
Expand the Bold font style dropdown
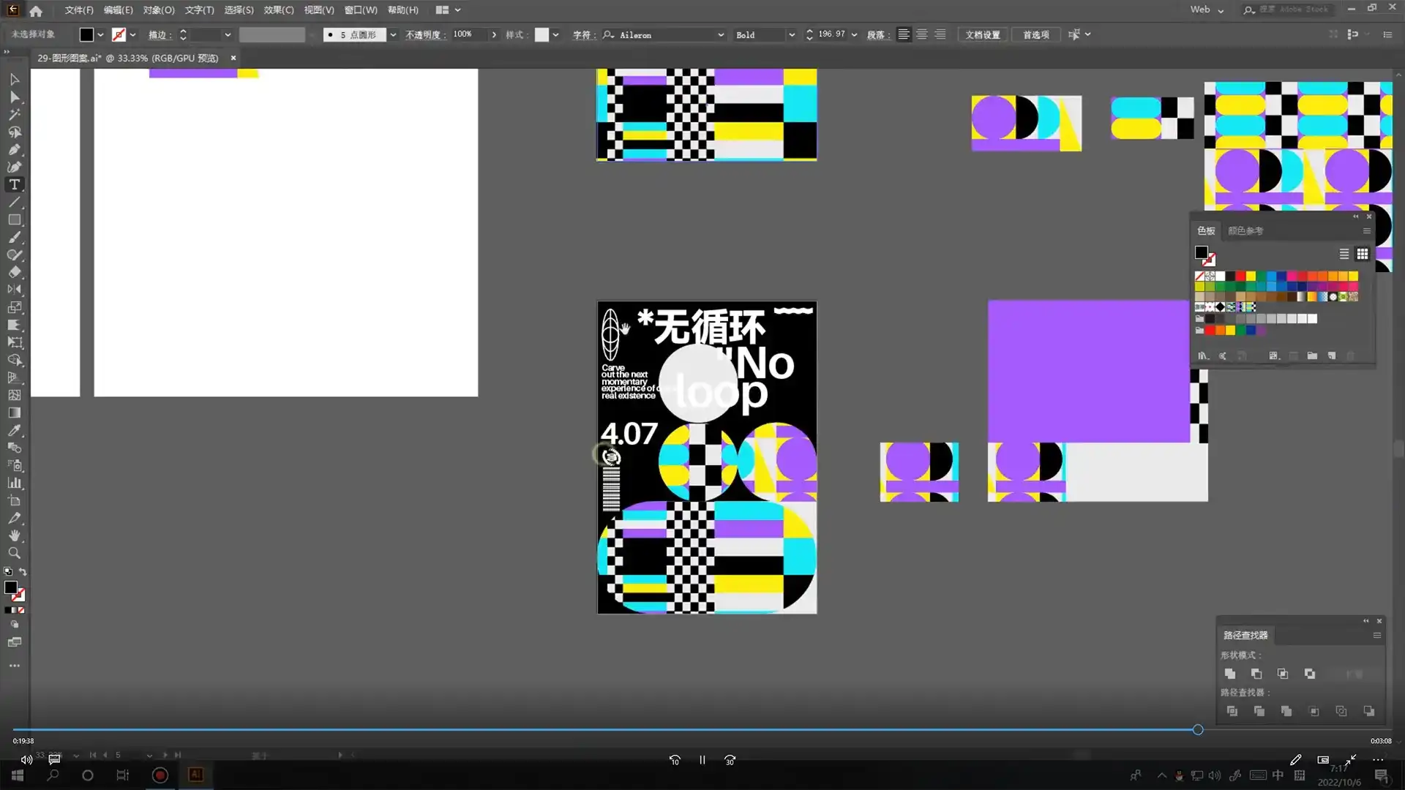791,35
